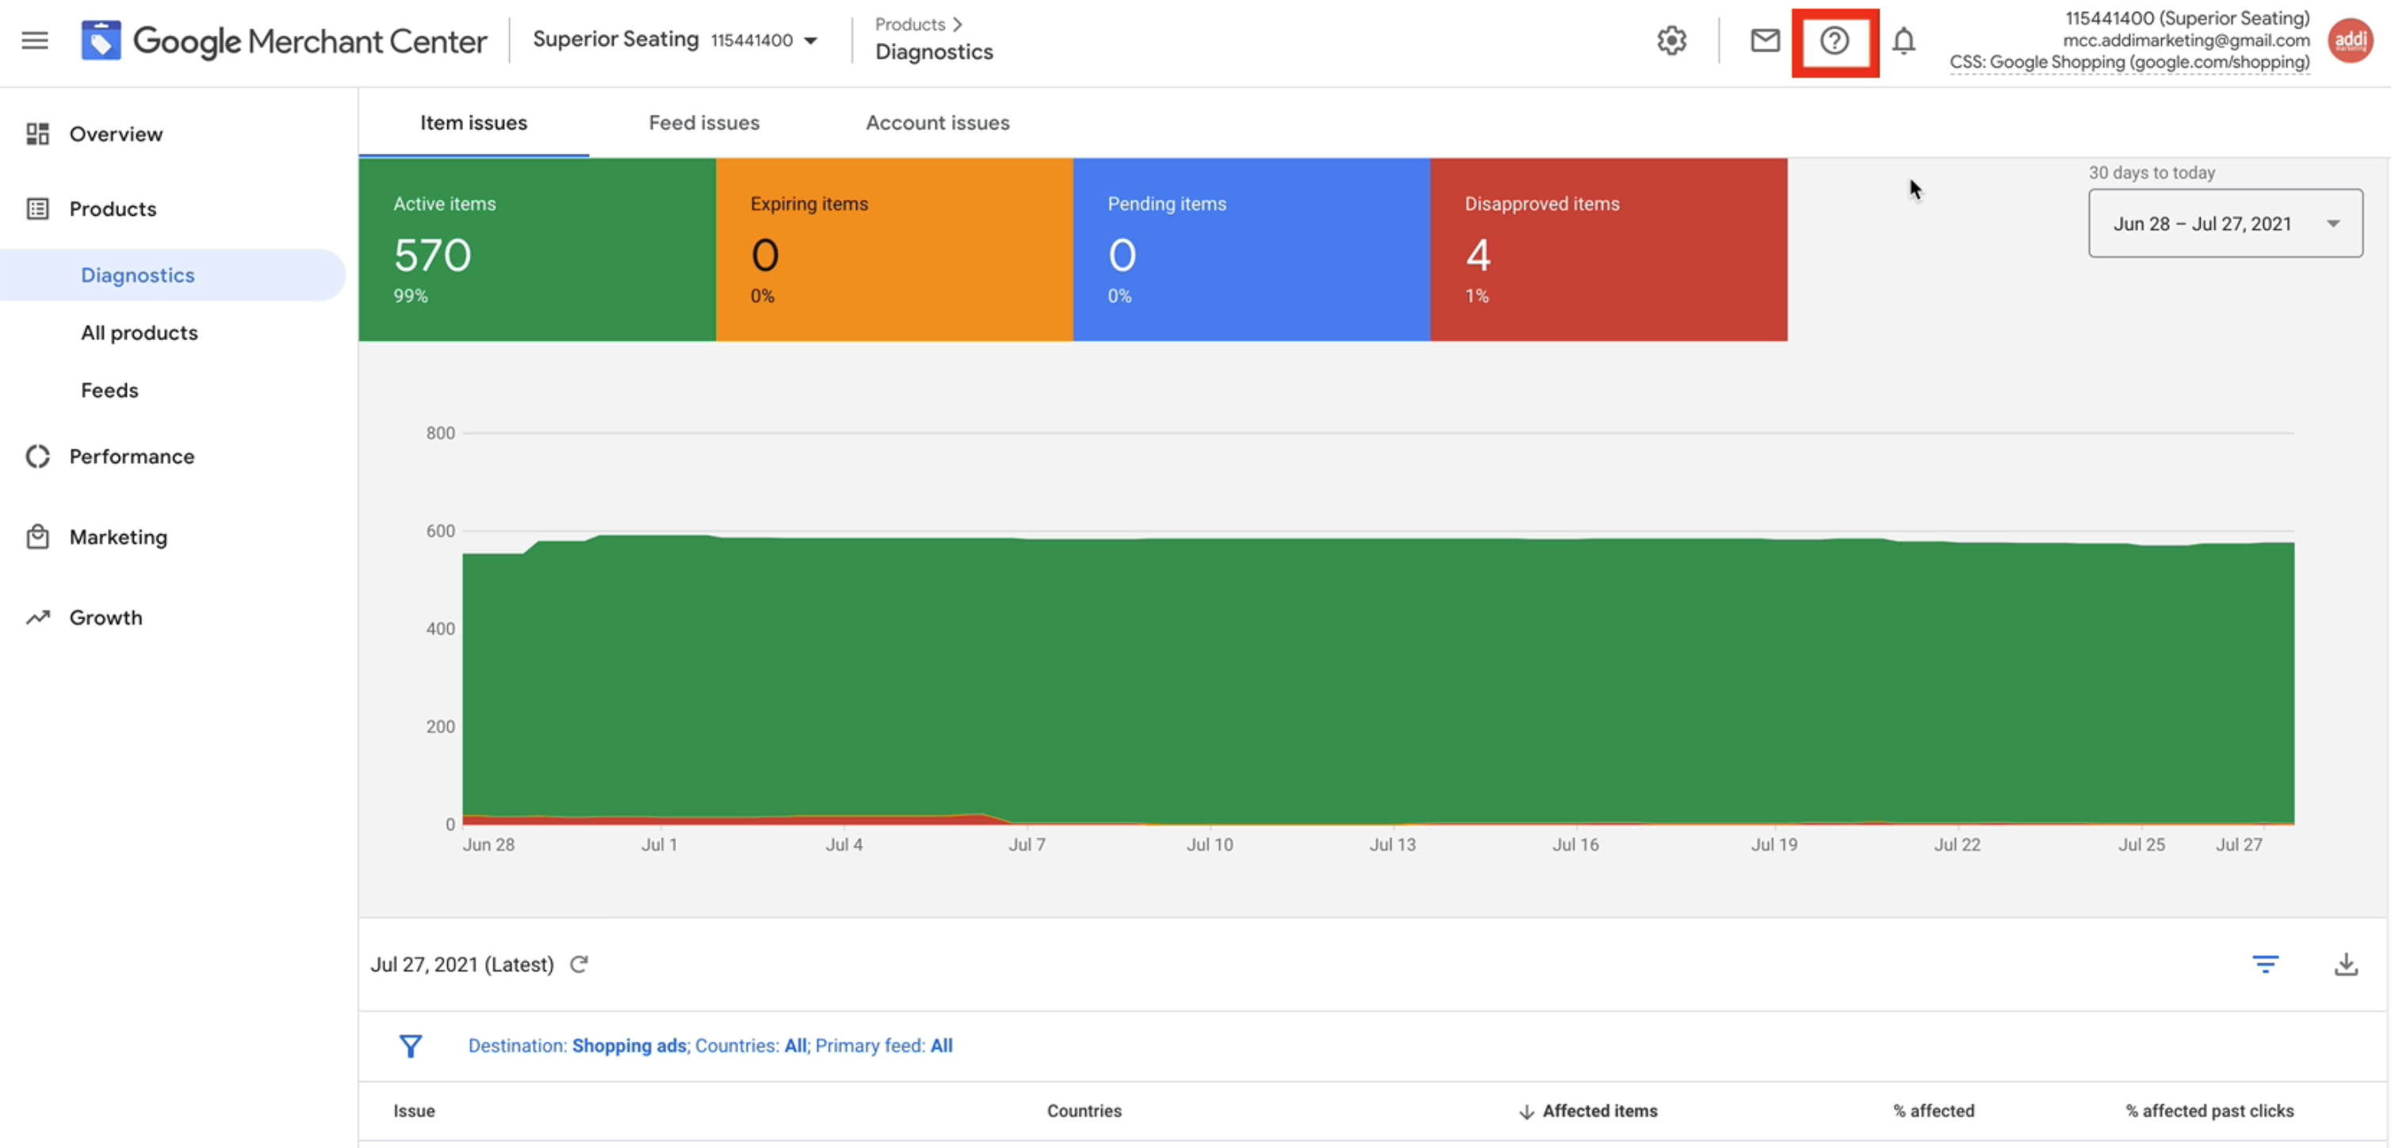Viewport: 2391px width, 1148px height.
Task: Click the % affected column header
Action: (x=1934, y=1111)
